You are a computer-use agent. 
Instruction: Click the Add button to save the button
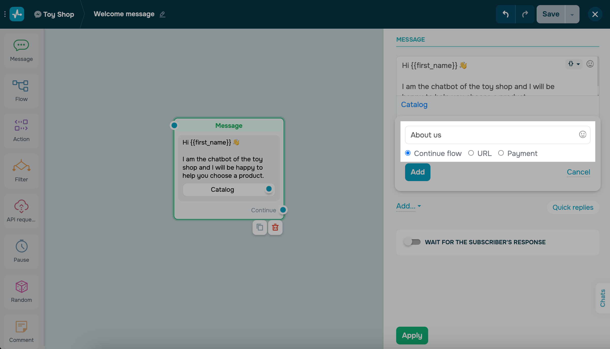[417, 172]
